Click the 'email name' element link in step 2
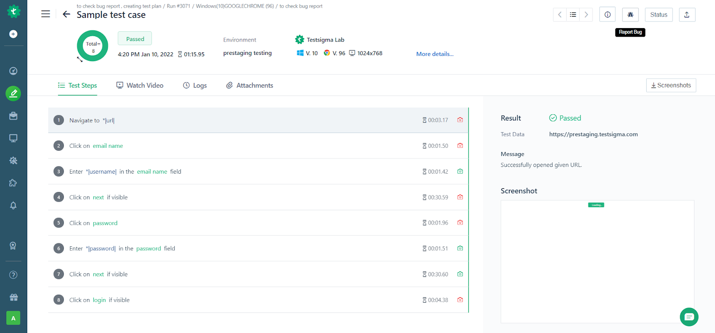The image size is (715, 333). [x=108, y=146]
